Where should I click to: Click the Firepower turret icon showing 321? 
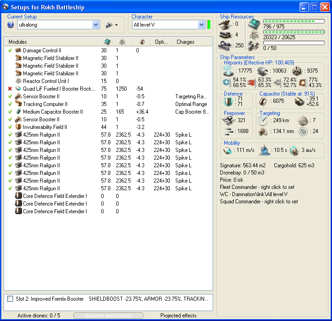[x=228, y=120]
